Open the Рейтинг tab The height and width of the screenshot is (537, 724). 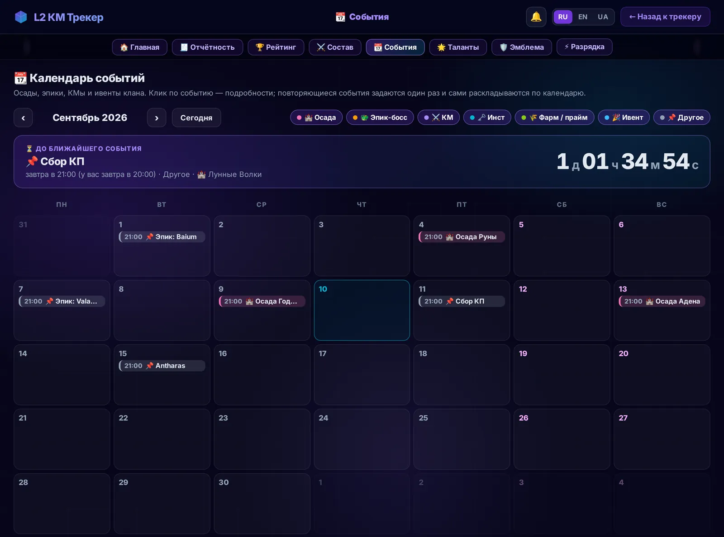[x=276, y=47]
